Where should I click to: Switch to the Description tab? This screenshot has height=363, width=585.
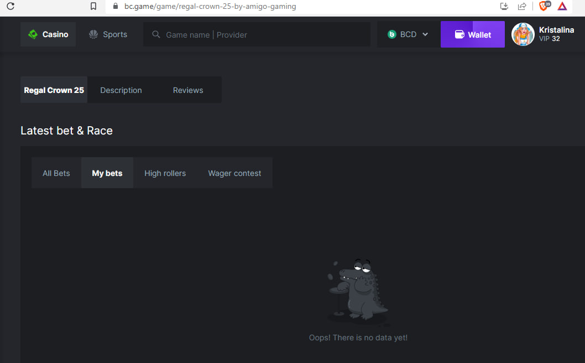point(121,90)
